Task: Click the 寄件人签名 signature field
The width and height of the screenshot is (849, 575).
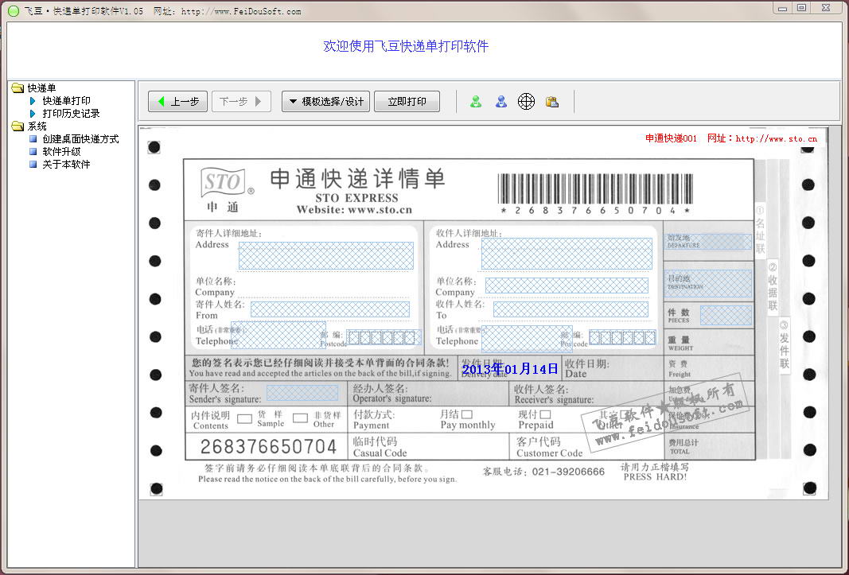Action: 302,393
